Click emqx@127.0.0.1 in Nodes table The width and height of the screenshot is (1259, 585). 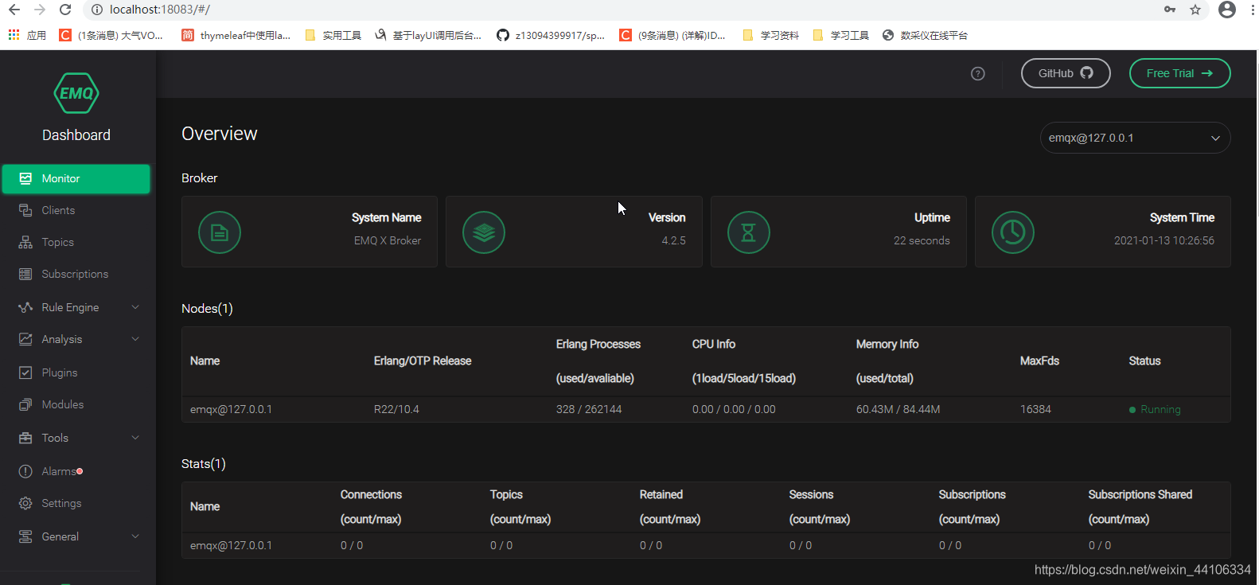pyautogui.click(x=231, y=409)
